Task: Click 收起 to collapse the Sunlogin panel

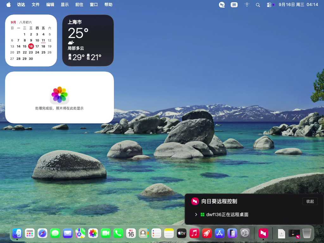Action: (310, 201)
